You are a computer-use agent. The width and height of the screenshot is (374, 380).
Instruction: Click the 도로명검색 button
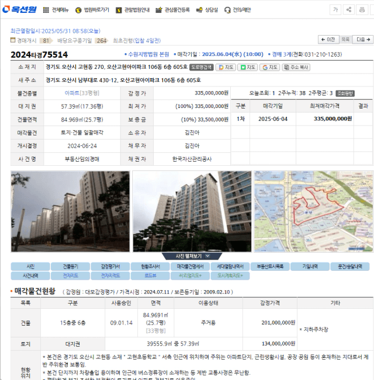[x=201, y=67]
